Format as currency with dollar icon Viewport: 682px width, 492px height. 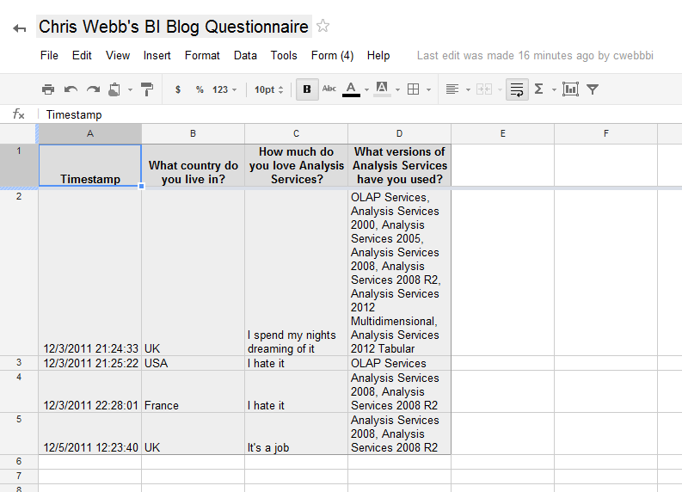(177, 89)
